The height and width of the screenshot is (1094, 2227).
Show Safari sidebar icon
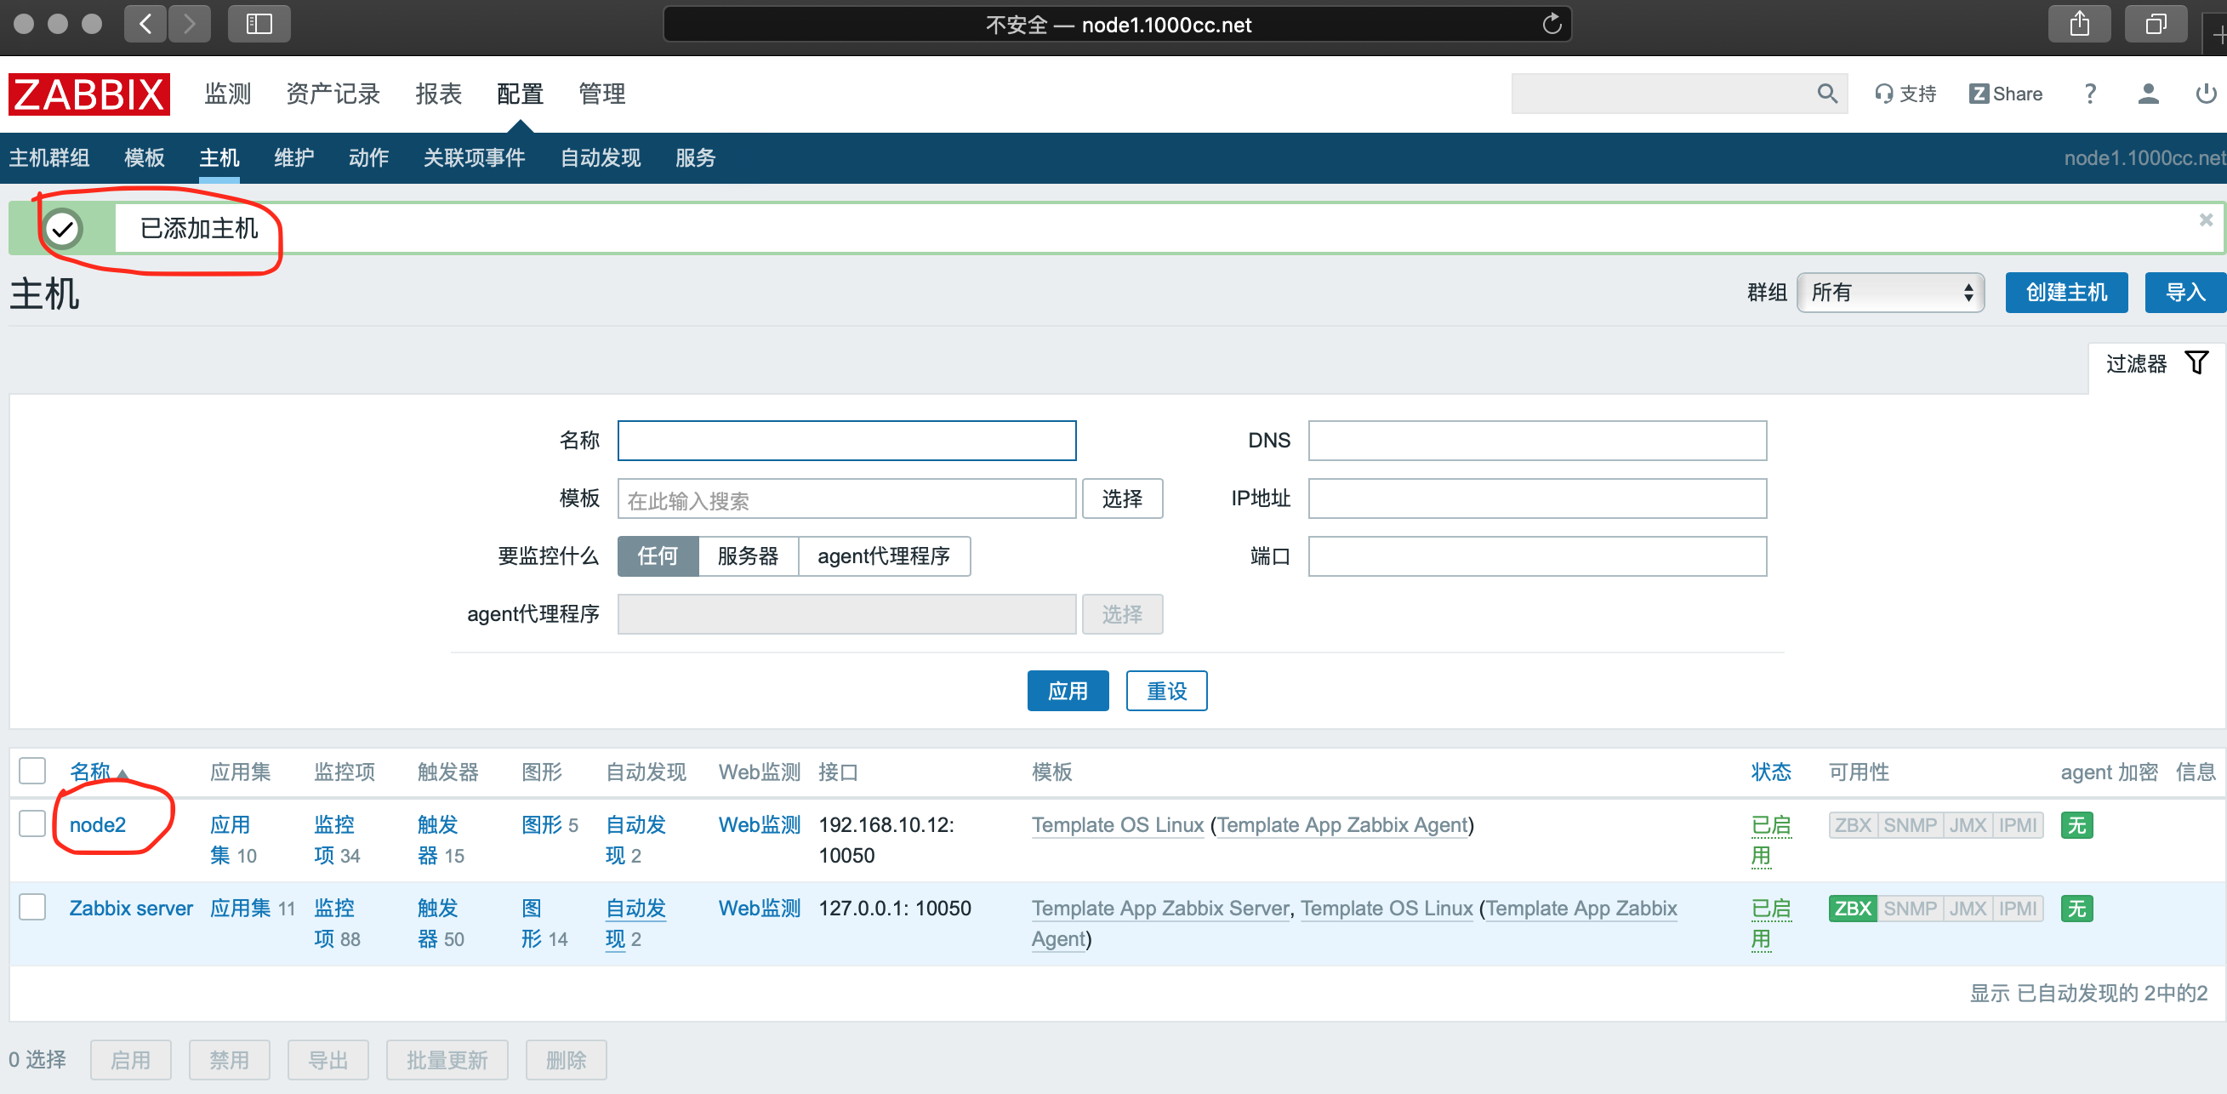click(259, 24)
